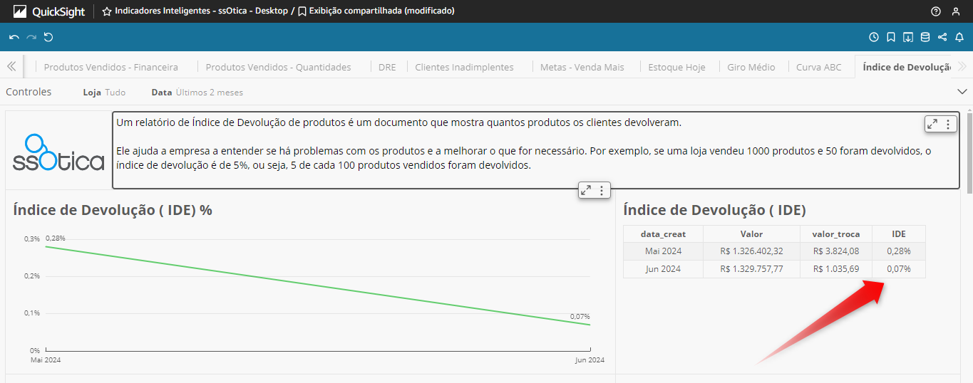Click the vertical scrollbar of the dashboard
The height and width of the screenshot is (383, 973).
(x=968, y=214)
